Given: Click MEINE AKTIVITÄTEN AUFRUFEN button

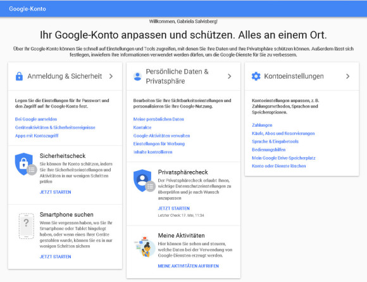Looking at the screenshot, I should 188,266.
